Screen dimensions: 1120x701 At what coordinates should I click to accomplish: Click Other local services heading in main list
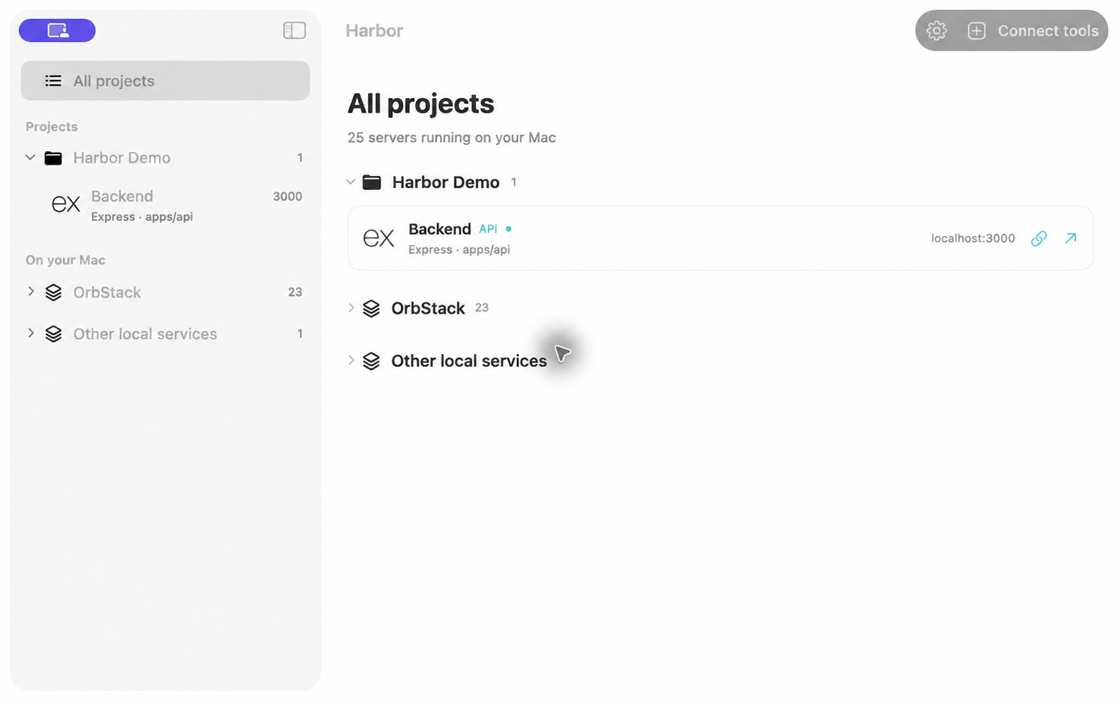[469, 361]
